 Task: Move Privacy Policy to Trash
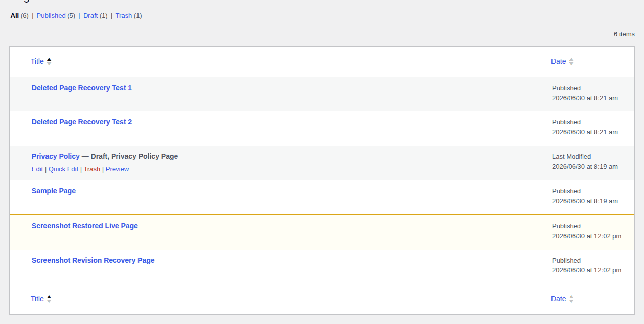pyautogui.click(x=92, y=169)
